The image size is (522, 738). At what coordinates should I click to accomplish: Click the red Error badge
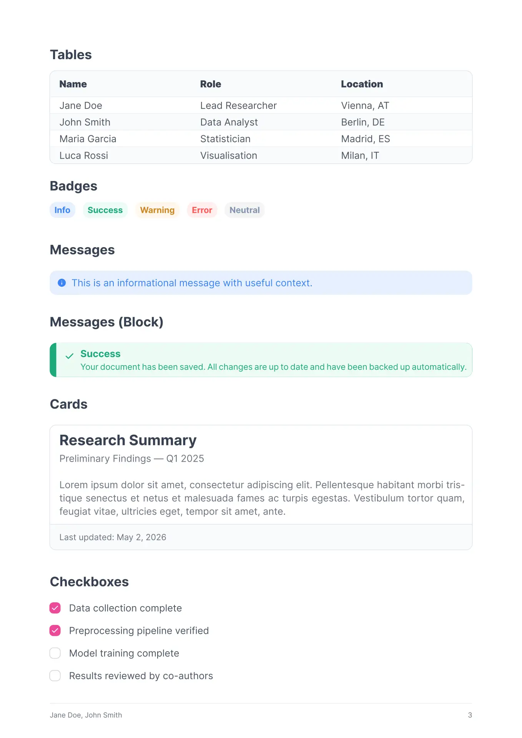pos(202,210)
